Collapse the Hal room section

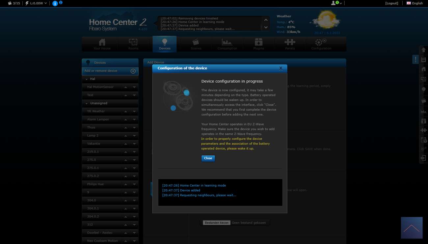tap(87, 79)
